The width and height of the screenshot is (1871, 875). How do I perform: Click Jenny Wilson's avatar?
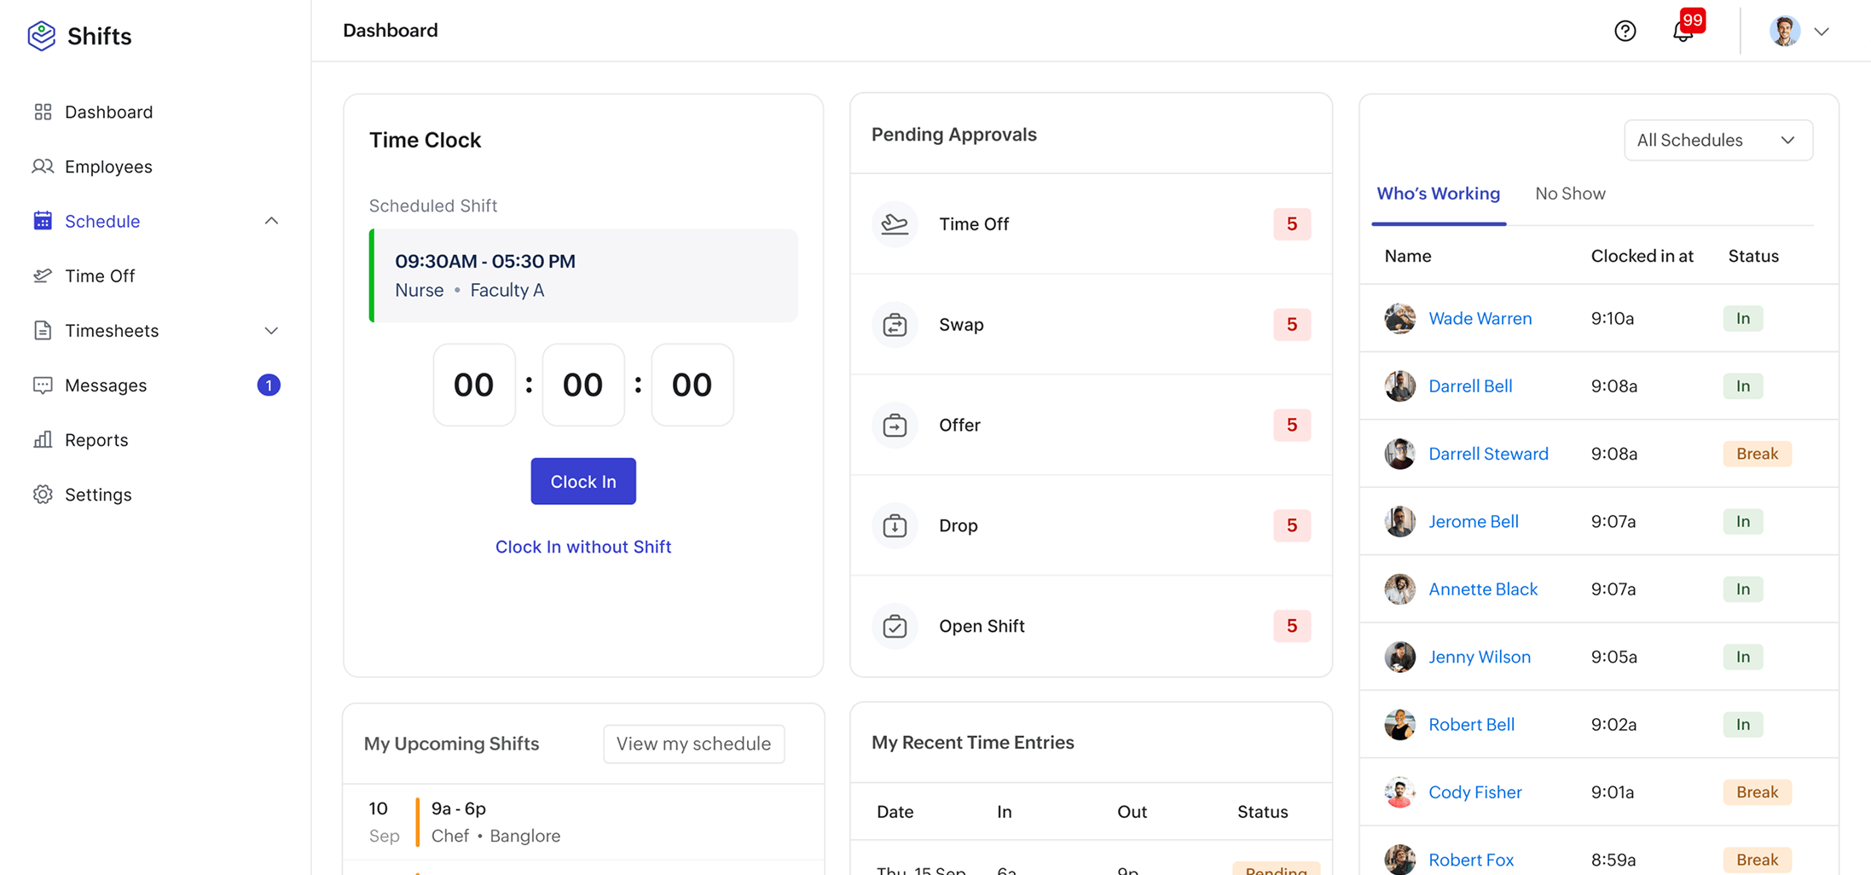pos(1399,657)
